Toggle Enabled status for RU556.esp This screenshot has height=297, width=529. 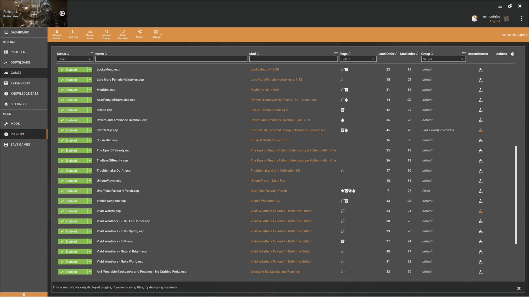[x=73, y=110]
